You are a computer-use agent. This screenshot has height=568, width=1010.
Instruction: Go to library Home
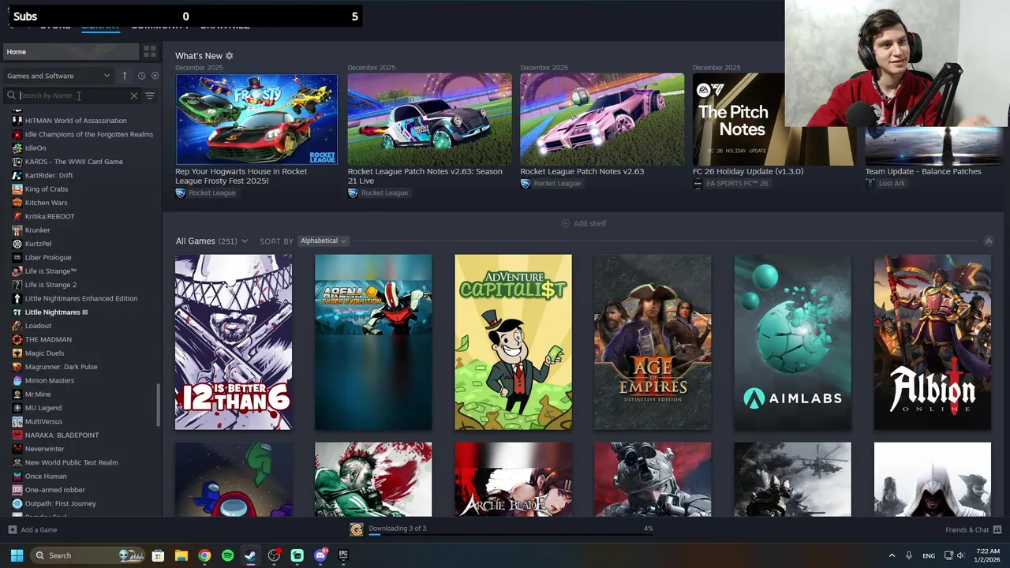(70, 51)
